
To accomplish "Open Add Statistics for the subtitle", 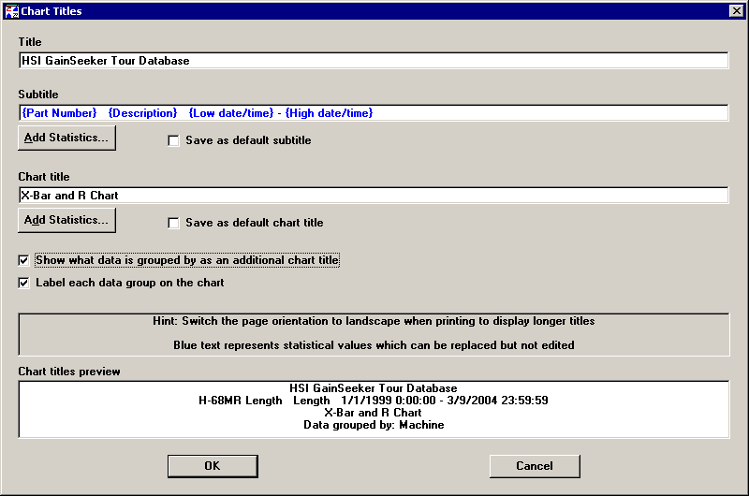I will pos(66,139).
